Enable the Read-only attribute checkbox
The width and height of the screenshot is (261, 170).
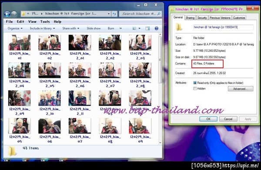point(195,83)
